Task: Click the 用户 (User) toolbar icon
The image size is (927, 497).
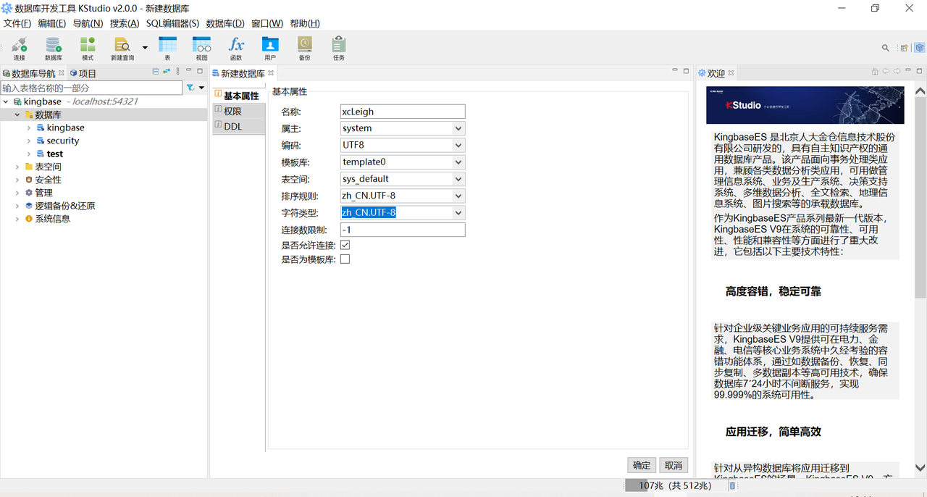Action: 270,48
